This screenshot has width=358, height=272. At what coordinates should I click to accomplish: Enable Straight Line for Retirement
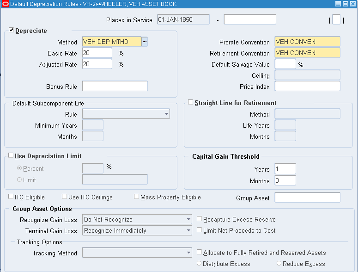[x=191, y=103]
